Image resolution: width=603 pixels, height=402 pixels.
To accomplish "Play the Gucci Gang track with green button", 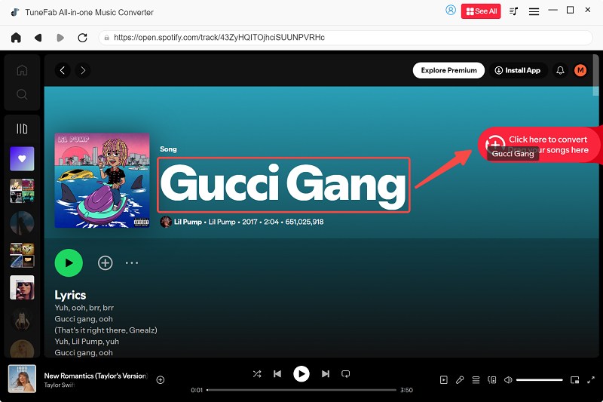I will (69, 262).
